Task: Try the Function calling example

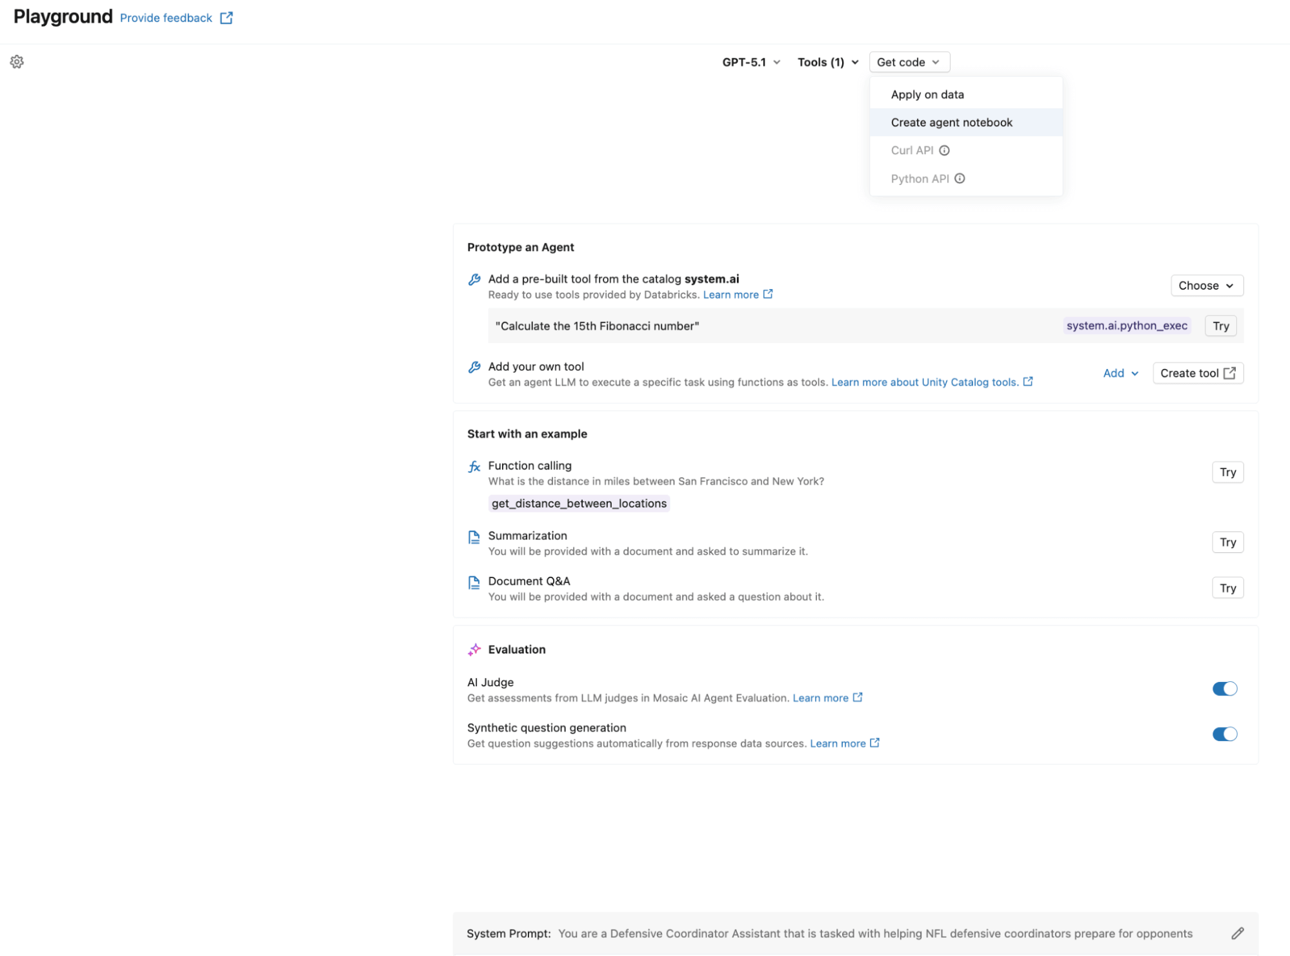Action: [x=1227, y=473]
